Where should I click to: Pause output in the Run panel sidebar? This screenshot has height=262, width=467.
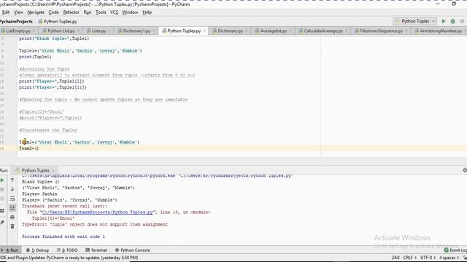click(2, 199)
